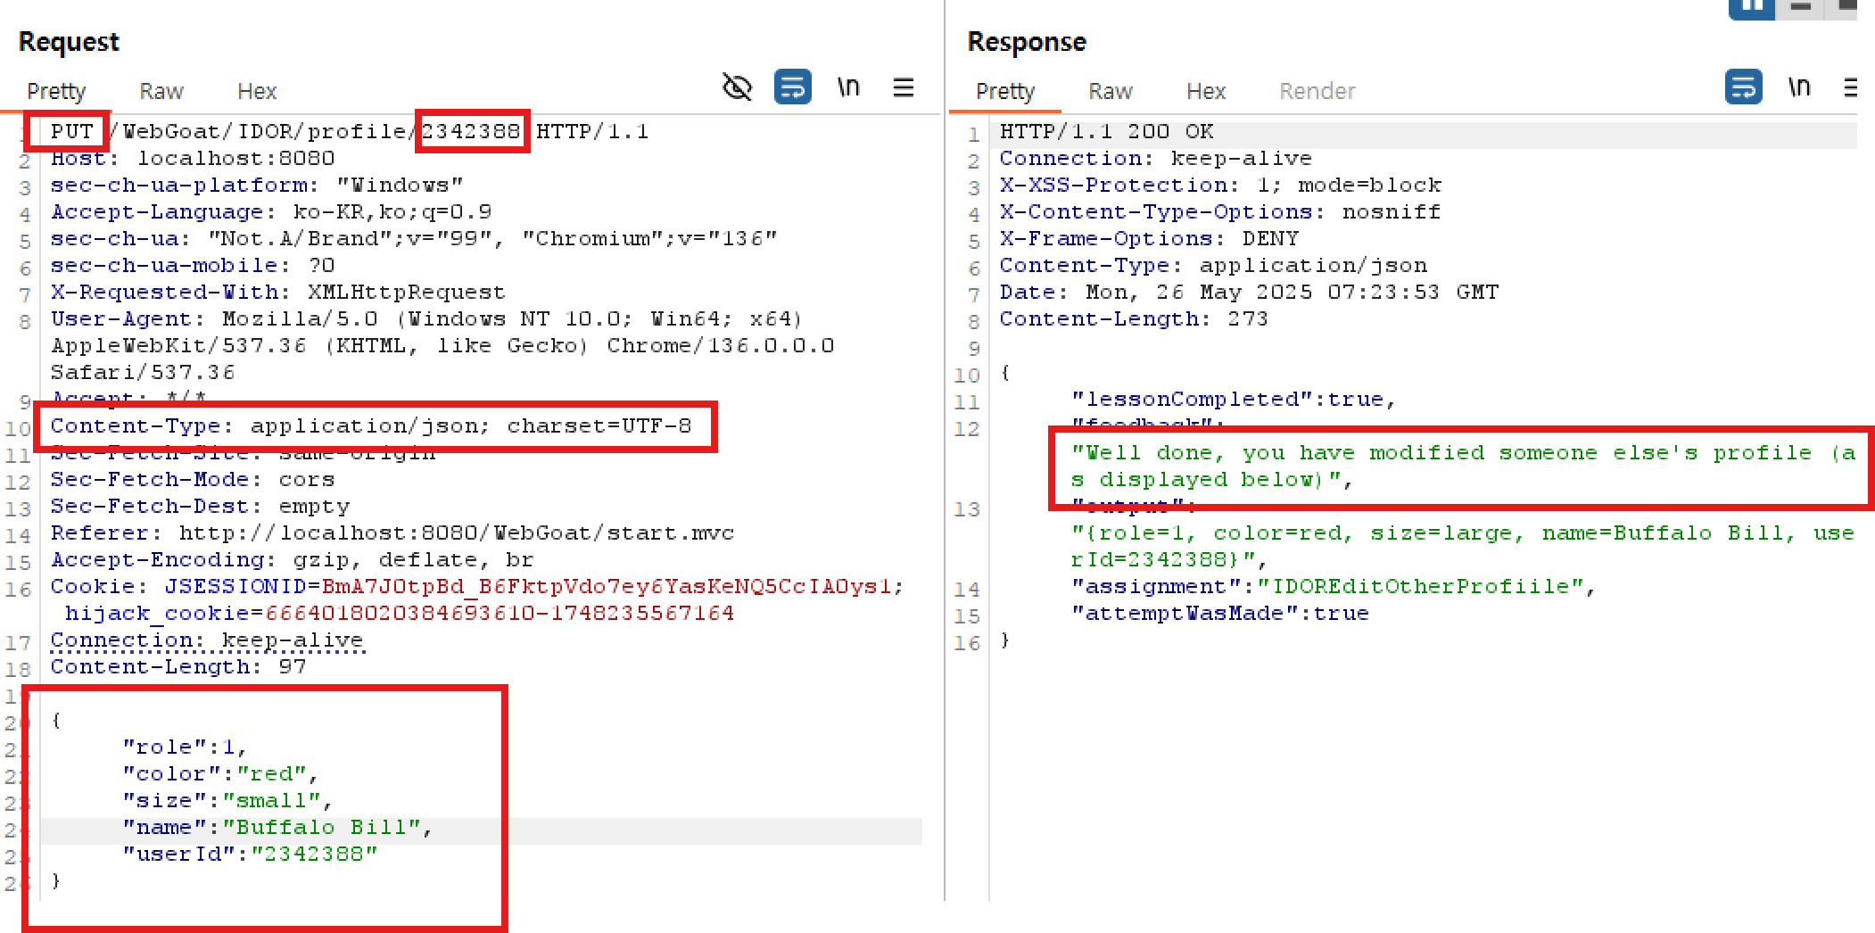Click the hijack_cookie value line
This screenshot has width=1875, height=933.
click(400, 613)
